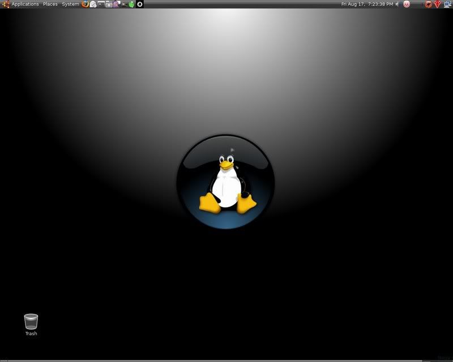
Task: Open the volume control speaker icon
Action: pos(398,4)
